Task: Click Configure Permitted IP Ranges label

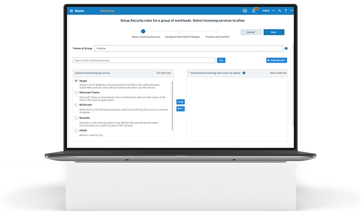Action: (x=182, y=37)
